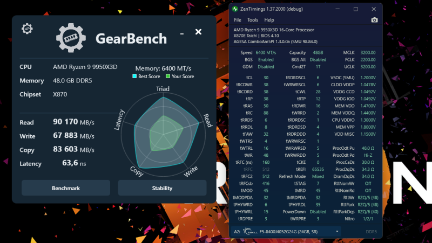Click the tCL value 30
The image size is (432, 243).
coord(266,78)
